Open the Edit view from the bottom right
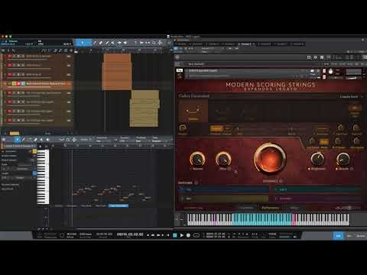This screenshot has height=275, width=367. click(x=338, y=236)
